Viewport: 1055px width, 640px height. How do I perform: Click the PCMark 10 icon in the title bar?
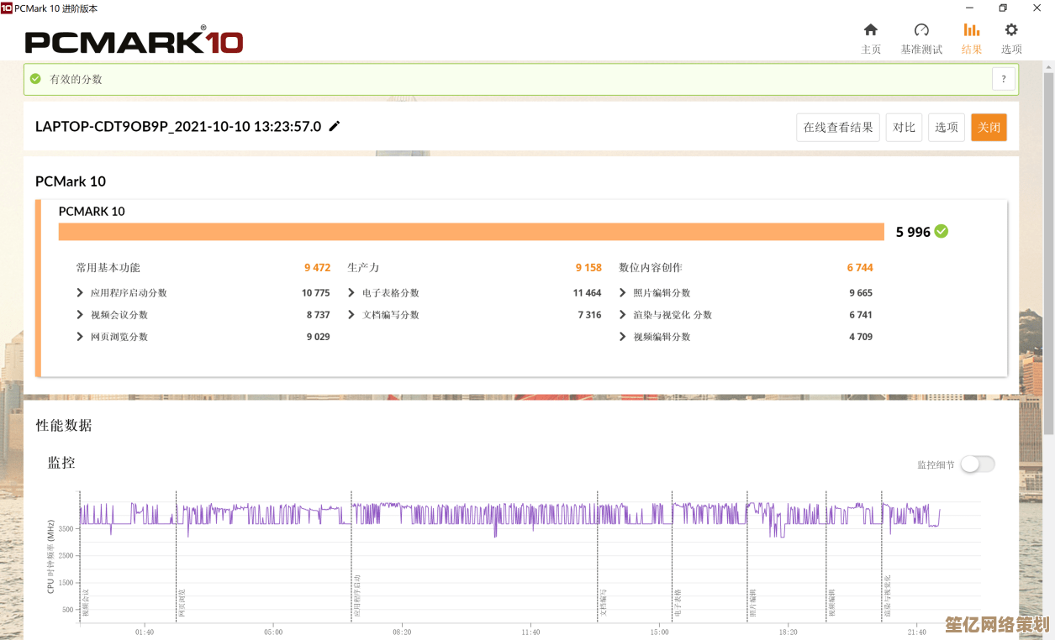[8, 8]
